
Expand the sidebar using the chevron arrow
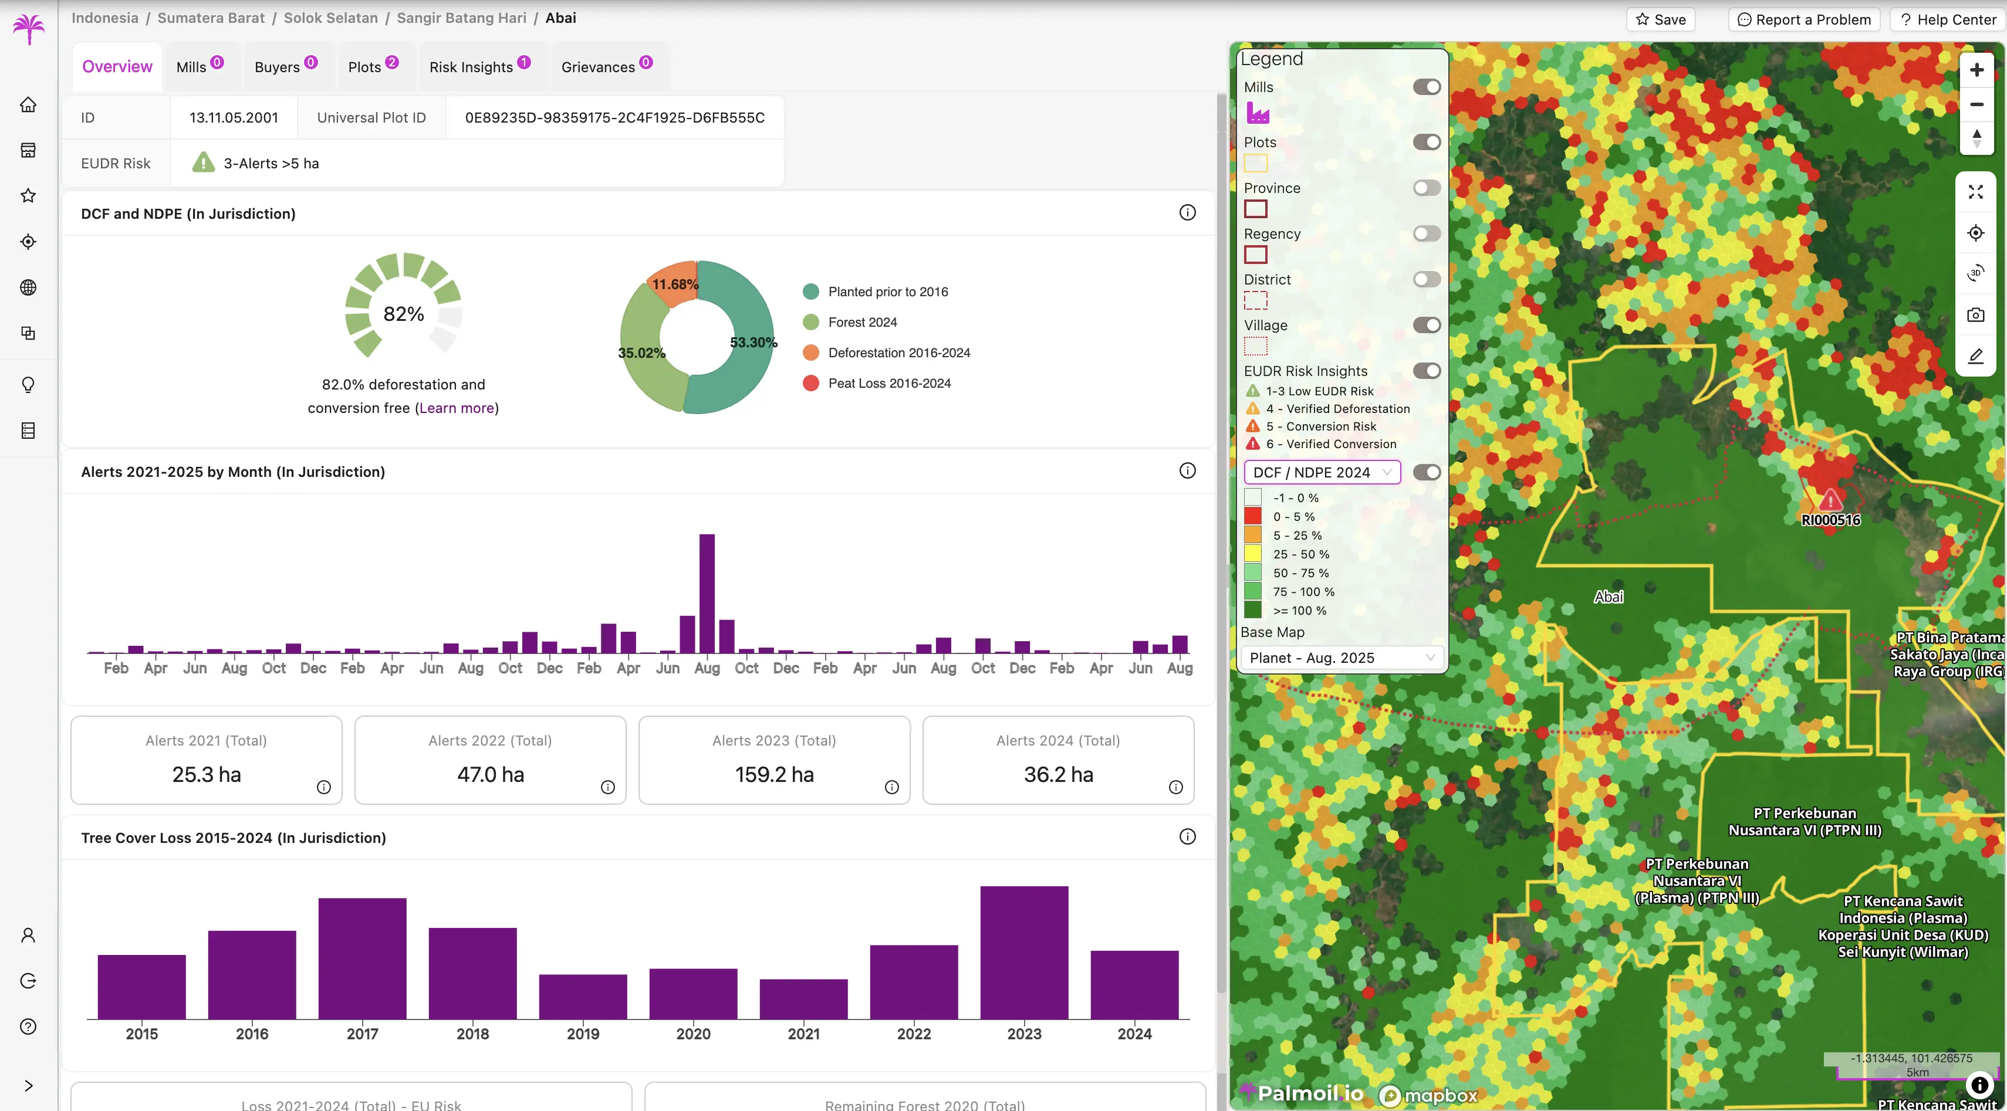(x=28, y=1085)
